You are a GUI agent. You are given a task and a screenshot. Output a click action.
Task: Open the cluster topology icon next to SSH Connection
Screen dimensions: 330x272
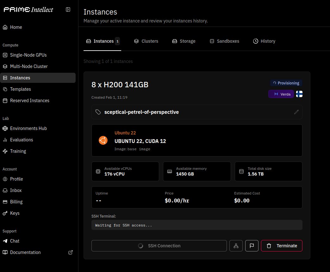point(236,246)
